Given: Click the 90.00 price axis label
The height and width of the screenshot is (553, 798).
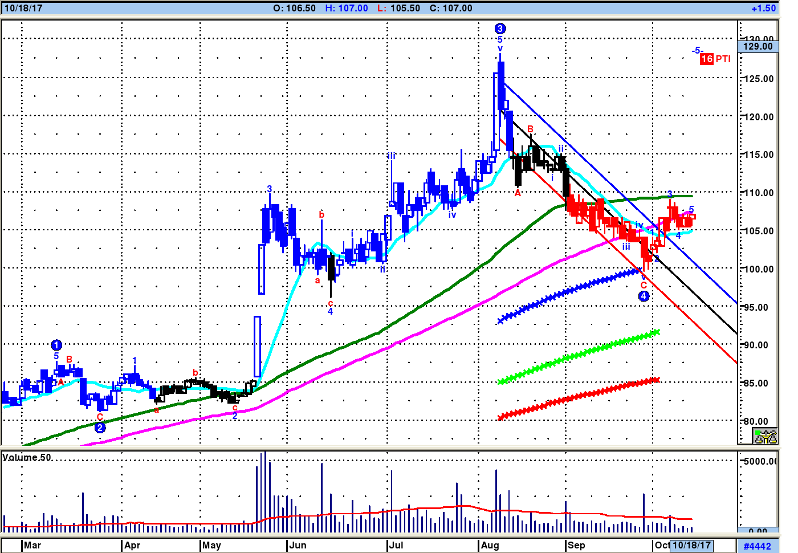Looking at the screenshot, I should pos(757,345).
